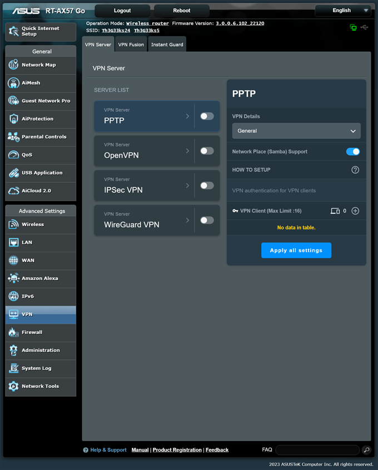Viewport: 378px width, 470px height.
Task: Click the AiMesh icon in sidebar
Action: click(13, 83)
